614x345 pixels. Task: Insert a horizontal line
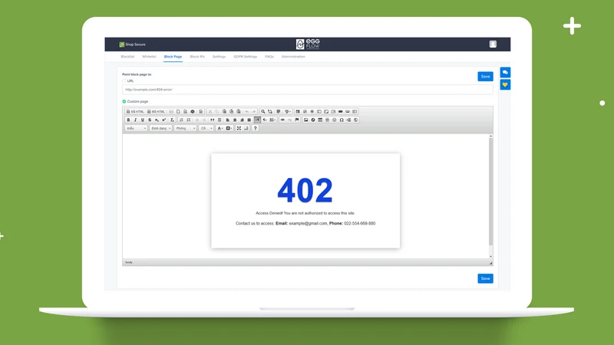pyautogui.click(x=328, y=120)
